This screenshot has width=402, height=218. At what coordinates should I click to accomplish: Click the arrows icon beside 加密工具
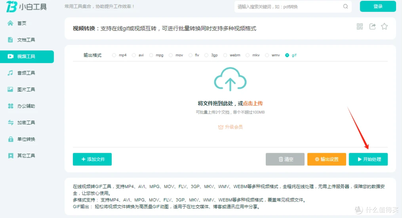point(10,122)
